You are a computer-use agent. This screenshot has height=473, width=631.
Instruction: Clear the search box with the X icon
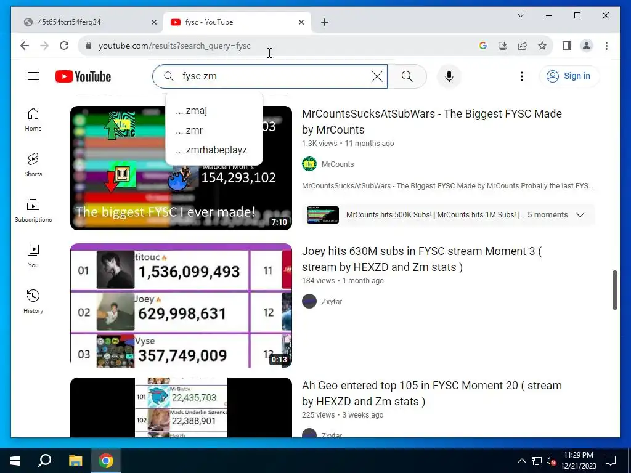pyautogui.click(x=377, y=76)
